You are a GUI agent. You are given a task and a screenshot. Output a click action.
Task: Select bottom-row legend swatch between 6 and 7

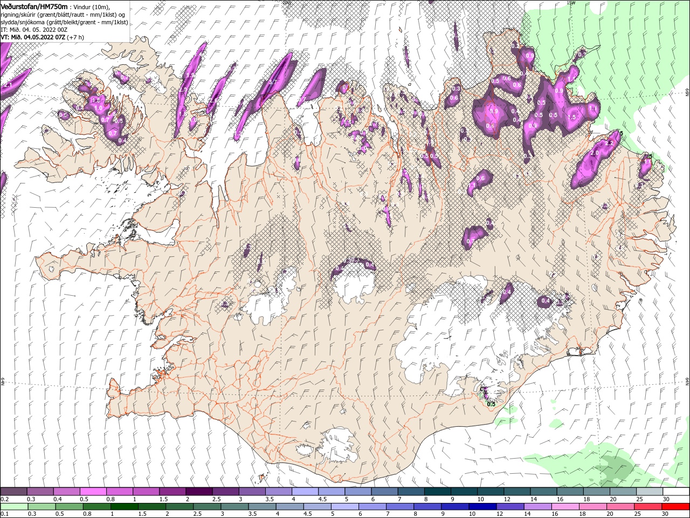pos(372,507)
